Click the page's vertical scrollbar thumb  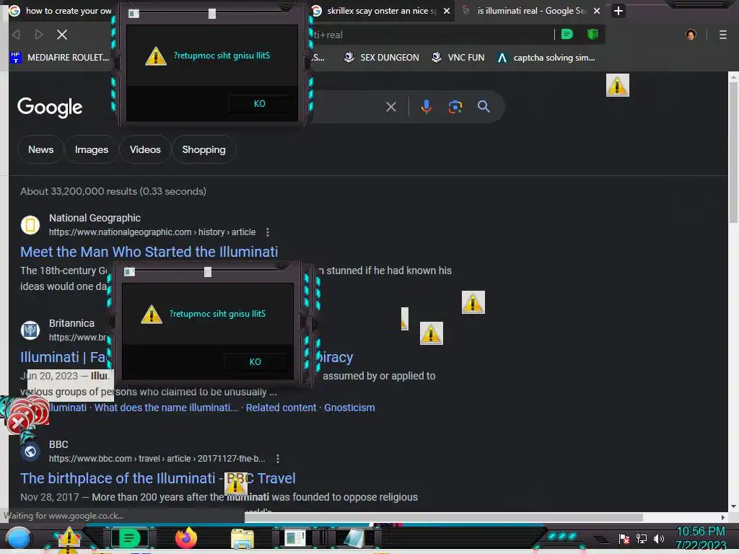point(733,151)
